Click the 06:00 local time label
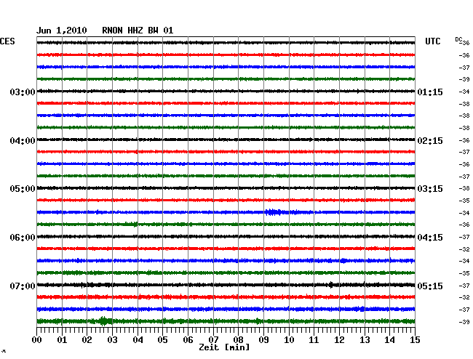The width and height of the screenshot is (473, 359). pos(23,238)
